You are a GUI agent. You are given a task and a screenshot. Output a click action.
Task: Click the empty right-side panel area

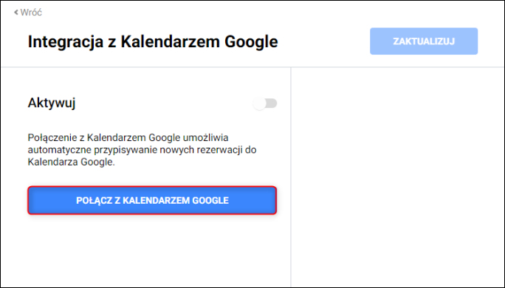click(398, 177)
